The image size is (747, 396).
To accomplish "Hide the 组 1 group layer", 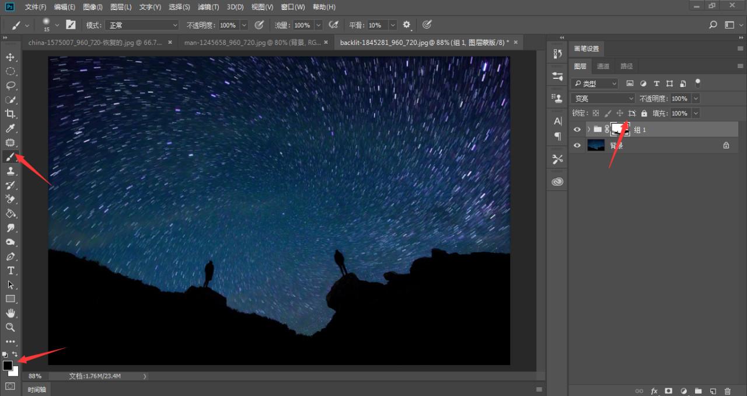I will [x=577, y=130].
